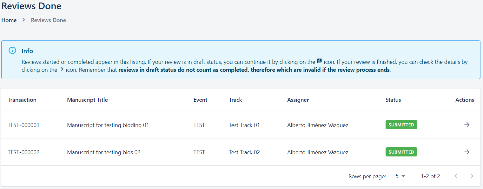Open details arrow for TEST-000001 review
The height and width of the screenshot is (189, 483).
point(466,125)
